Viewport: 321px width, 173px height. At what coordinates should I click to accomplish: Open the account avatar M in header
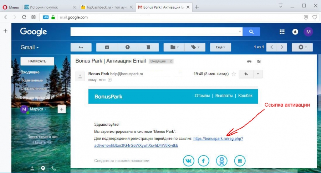(308, 32)
